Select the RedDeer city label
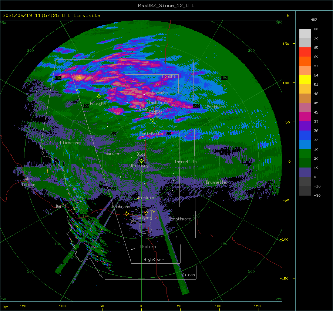333x311 pixels. [157, 112]
